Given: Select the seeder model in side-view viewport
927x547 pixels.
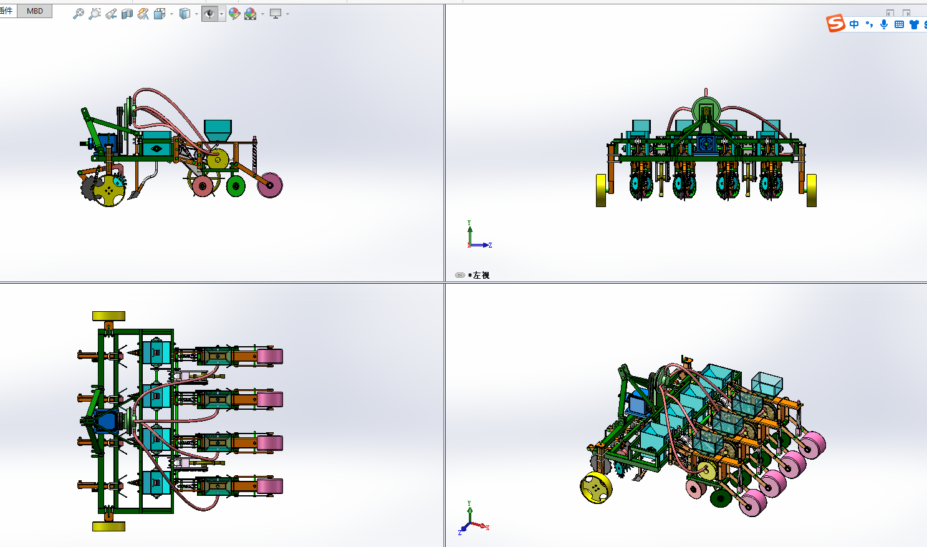Looking at the screenshot, I should point(181,147).
